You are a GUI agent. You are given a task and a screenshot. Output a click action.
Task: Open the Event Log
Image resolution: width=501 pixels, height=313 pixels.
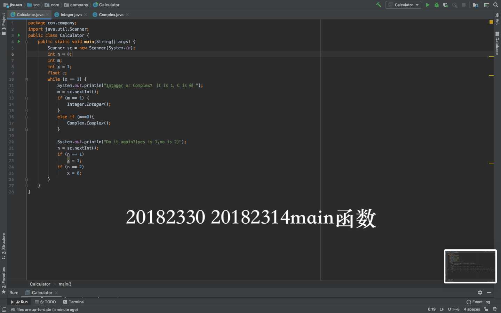point(478,302)
